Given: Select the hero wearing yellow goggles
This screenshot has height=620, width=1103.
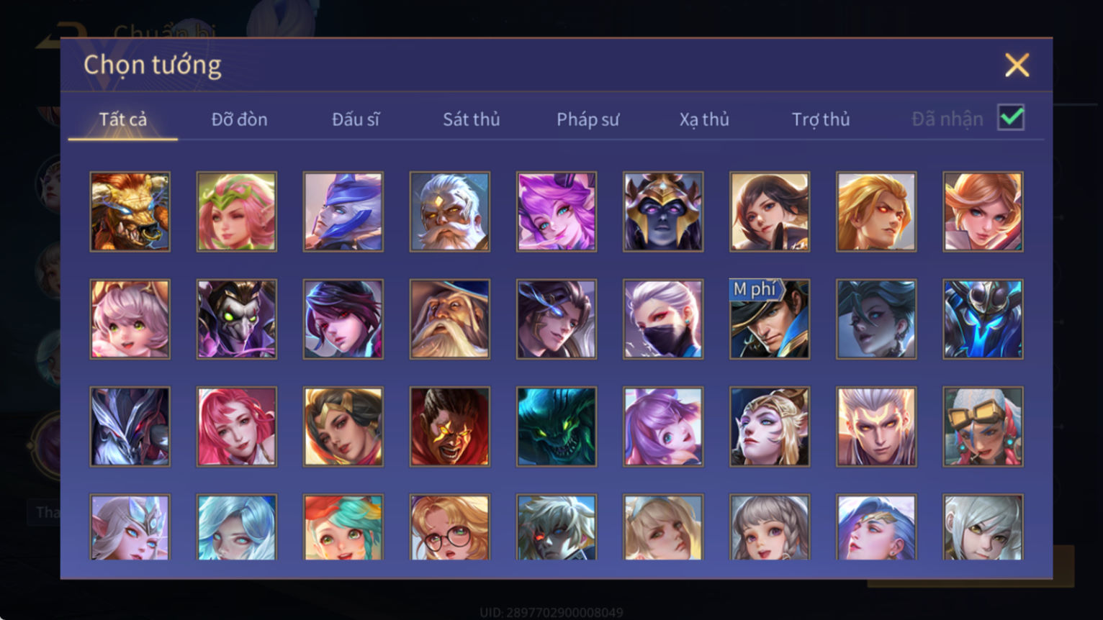Looking at the screenshot, I should [x=983, y=427].
